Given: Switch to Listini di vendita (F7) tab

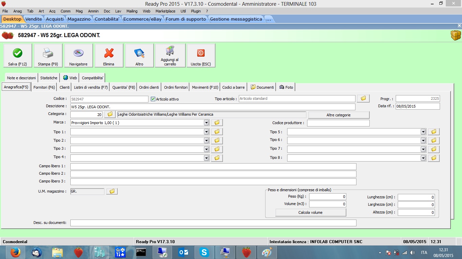Looking at the screenshot, I should pyautogui.click(x=91, y=87).
